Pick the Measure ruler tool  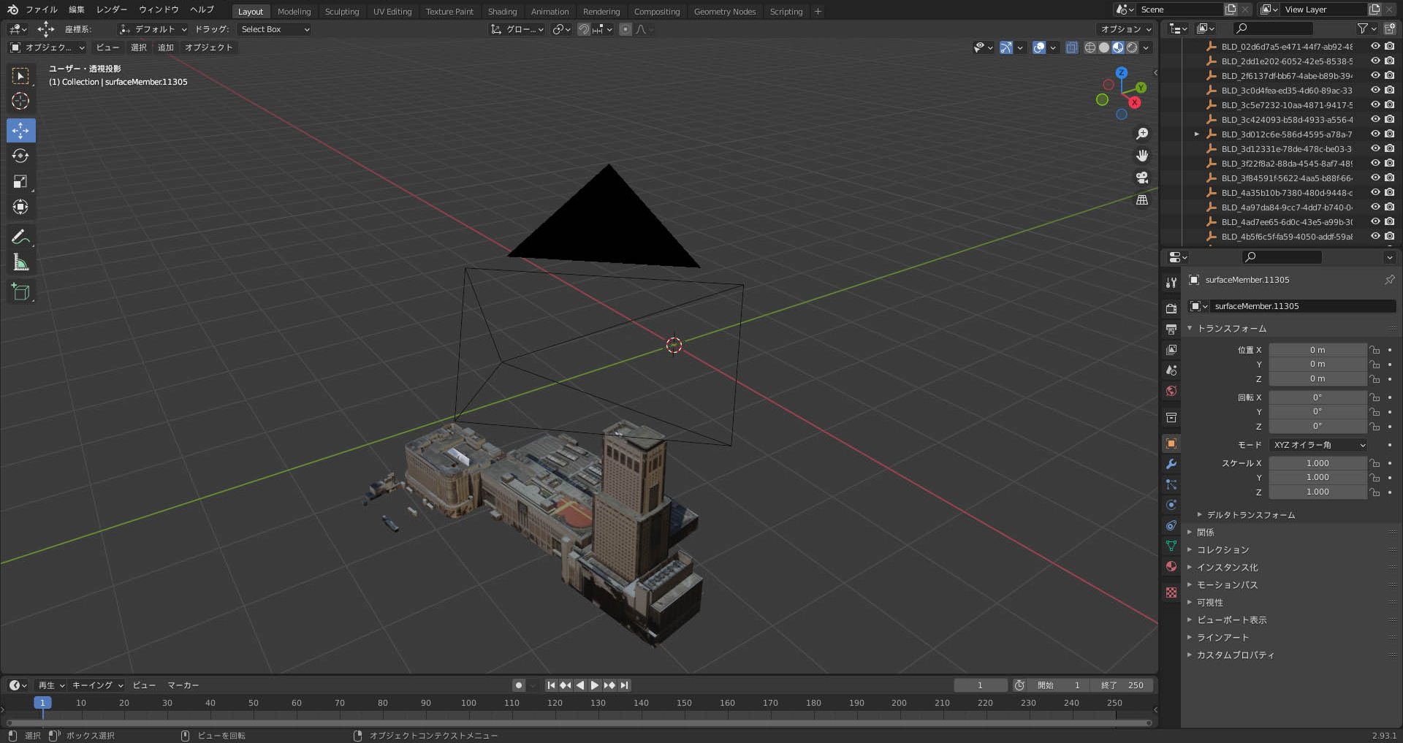(20, 263)
